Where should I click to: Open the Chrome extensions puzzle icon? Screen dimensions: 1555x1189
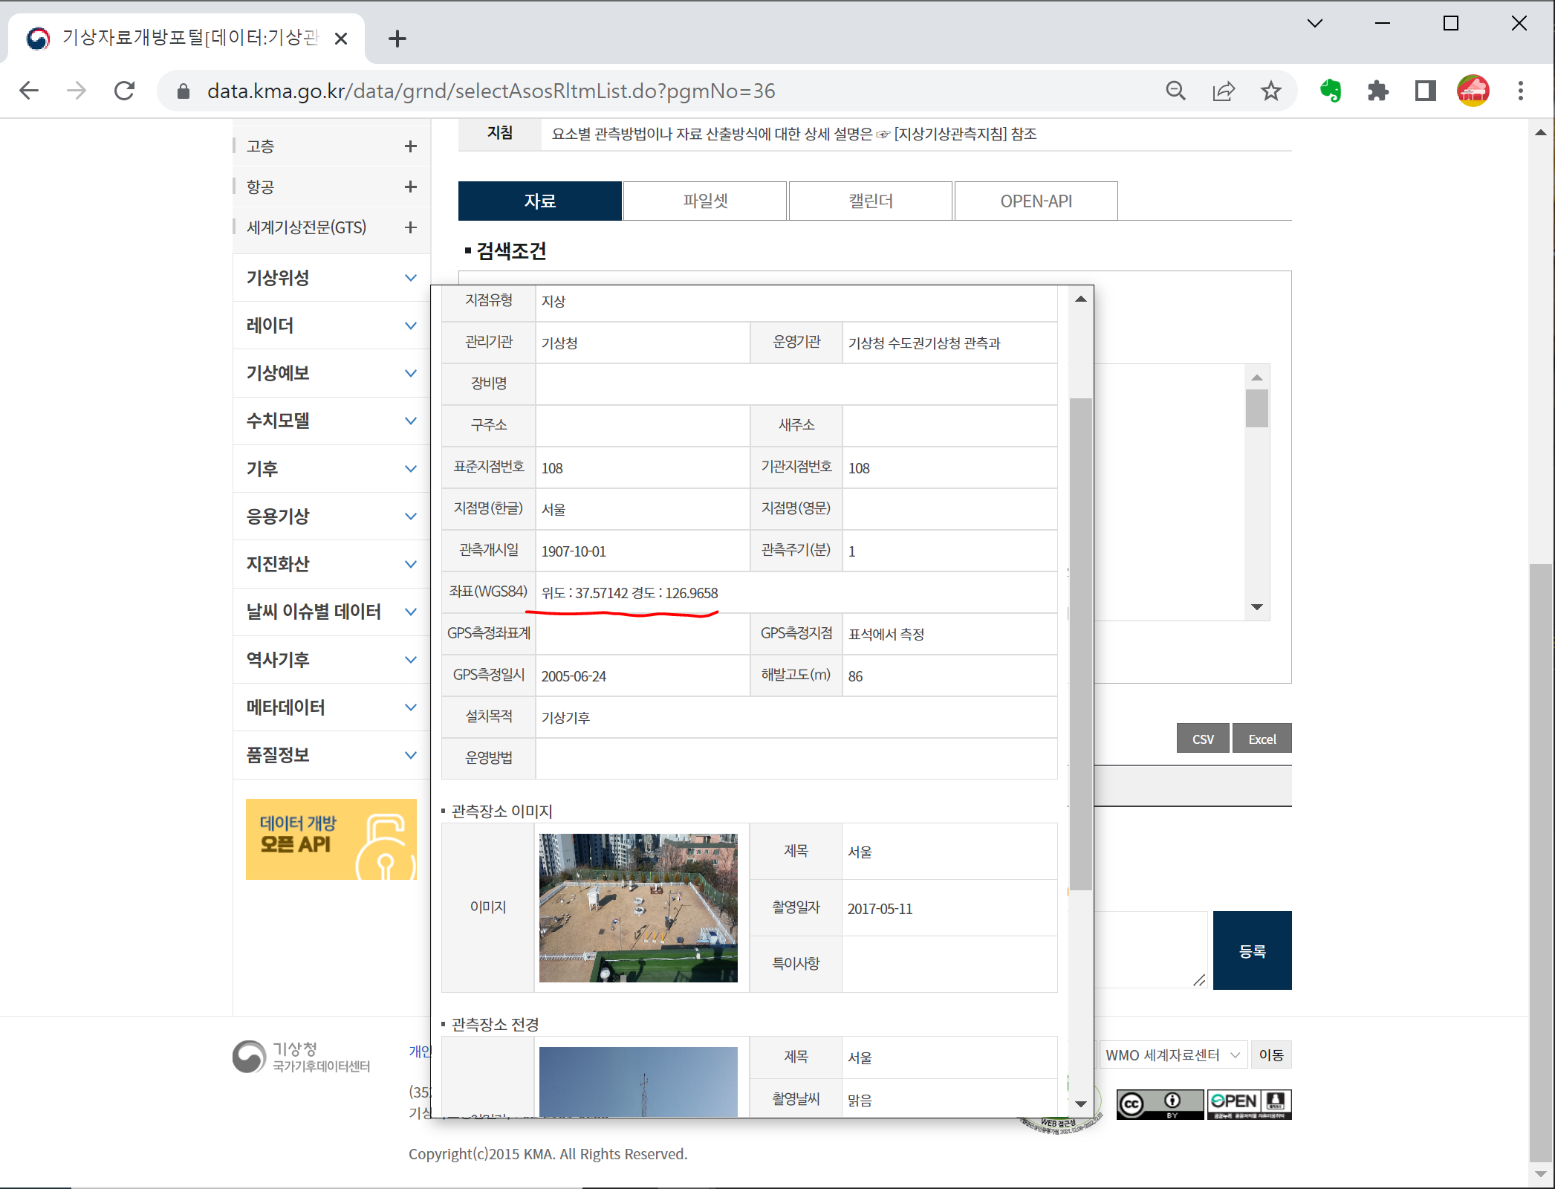(1378, 91)
